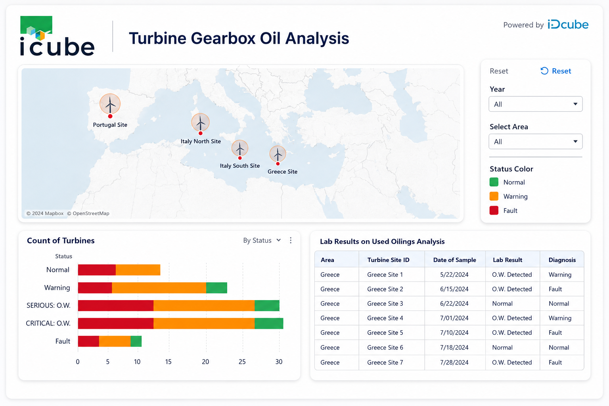Open the Year dropdown
The height and width of the screenshot is (406, 609).
coord(536,104)
